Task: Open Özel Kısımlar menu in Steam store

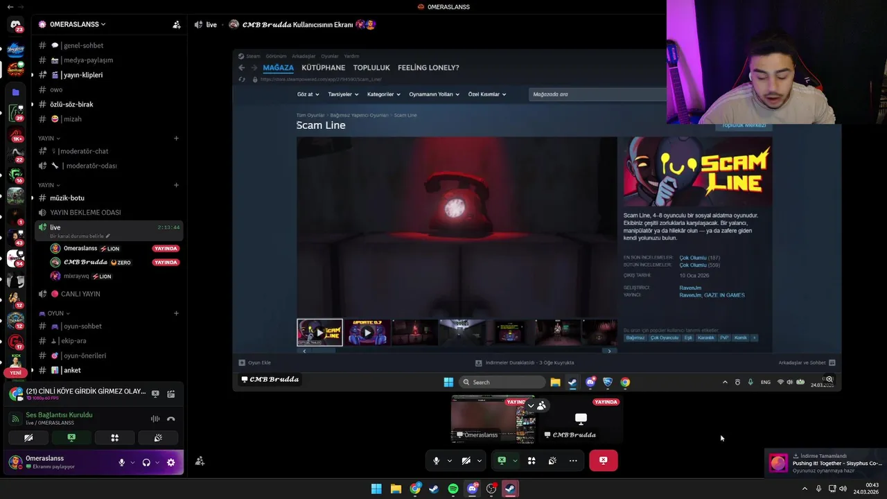Action: pyautogui.click(x=487, y=94)
